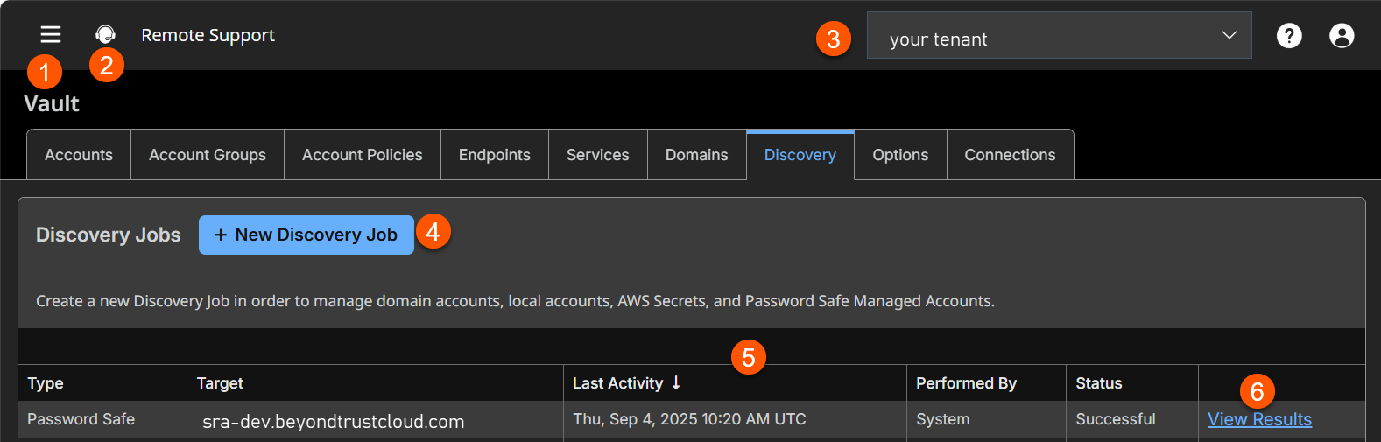Go to the Endpoints tab

[495, 155]
